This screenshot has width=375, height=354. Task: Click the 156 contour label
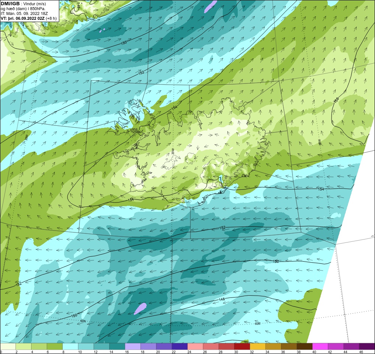click(x=336, y=100)
